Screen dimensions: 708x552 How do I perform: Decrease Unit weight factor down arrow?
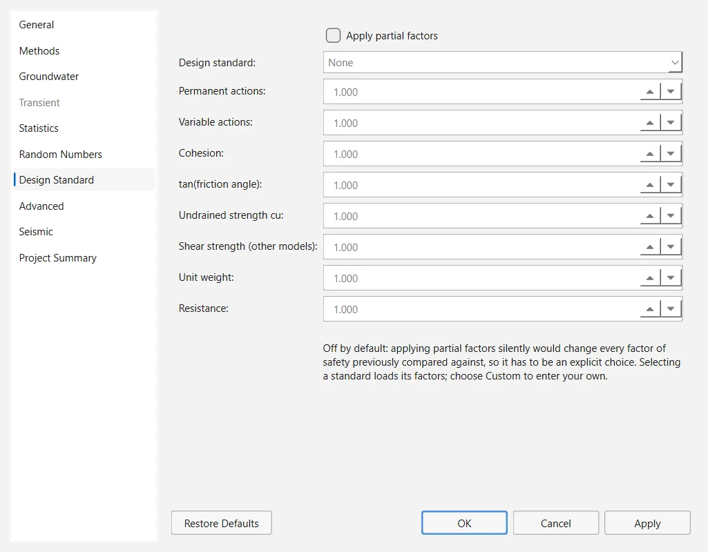pos(671,278)
